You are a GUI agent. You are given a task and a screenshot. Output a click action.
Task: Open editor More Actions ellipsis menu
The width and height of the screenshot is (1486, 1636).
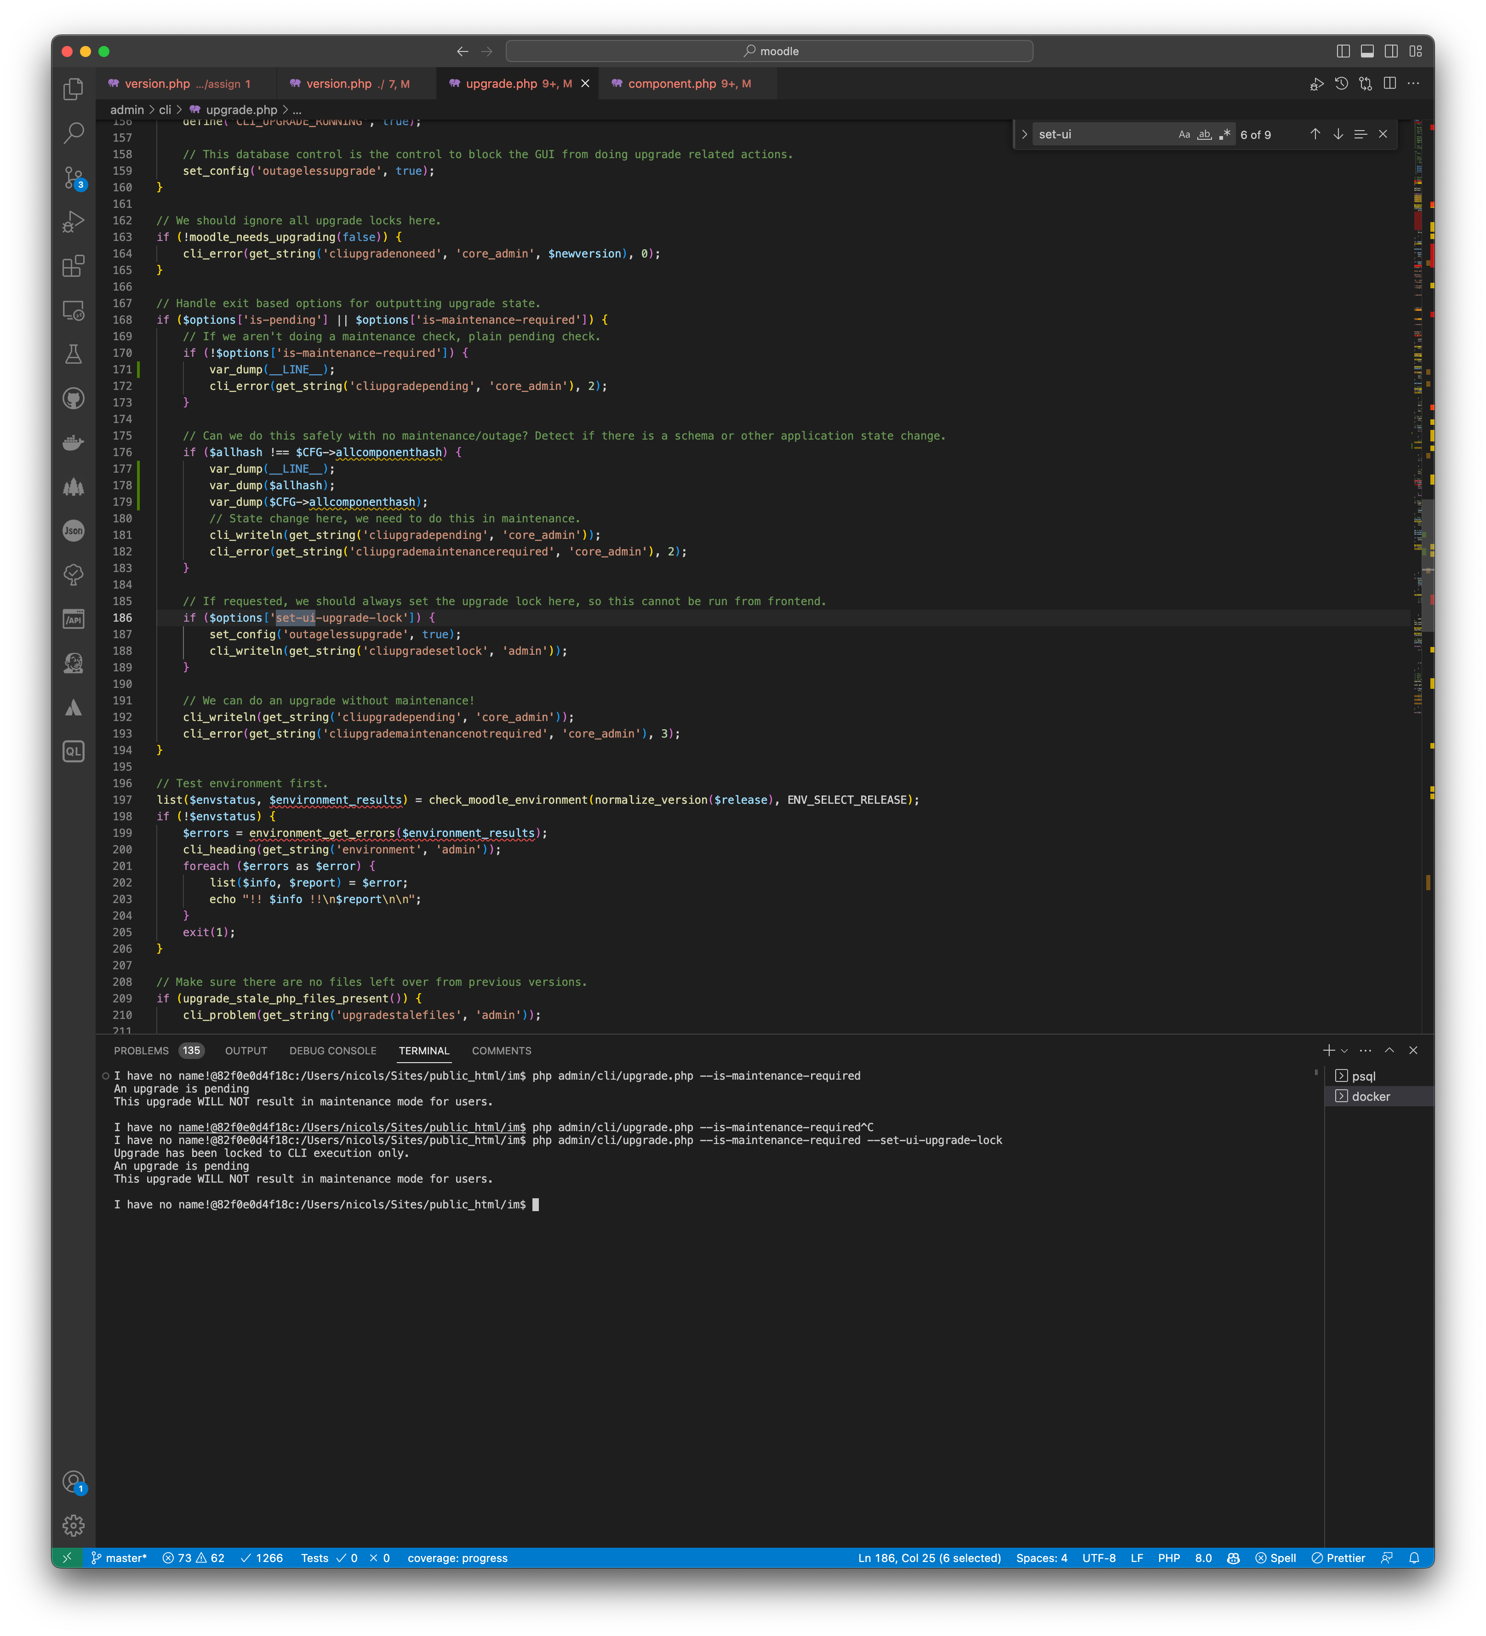click(x=1414, y=84)
